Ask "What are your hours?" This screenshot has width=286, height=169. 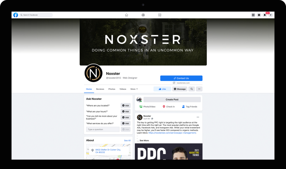coord(126,111)
